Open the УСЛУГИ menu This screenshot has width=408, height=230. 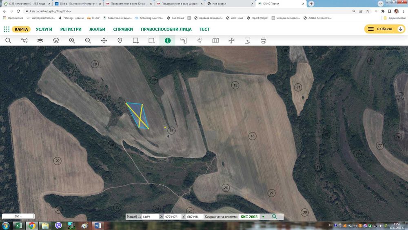[x=44, y=29]
